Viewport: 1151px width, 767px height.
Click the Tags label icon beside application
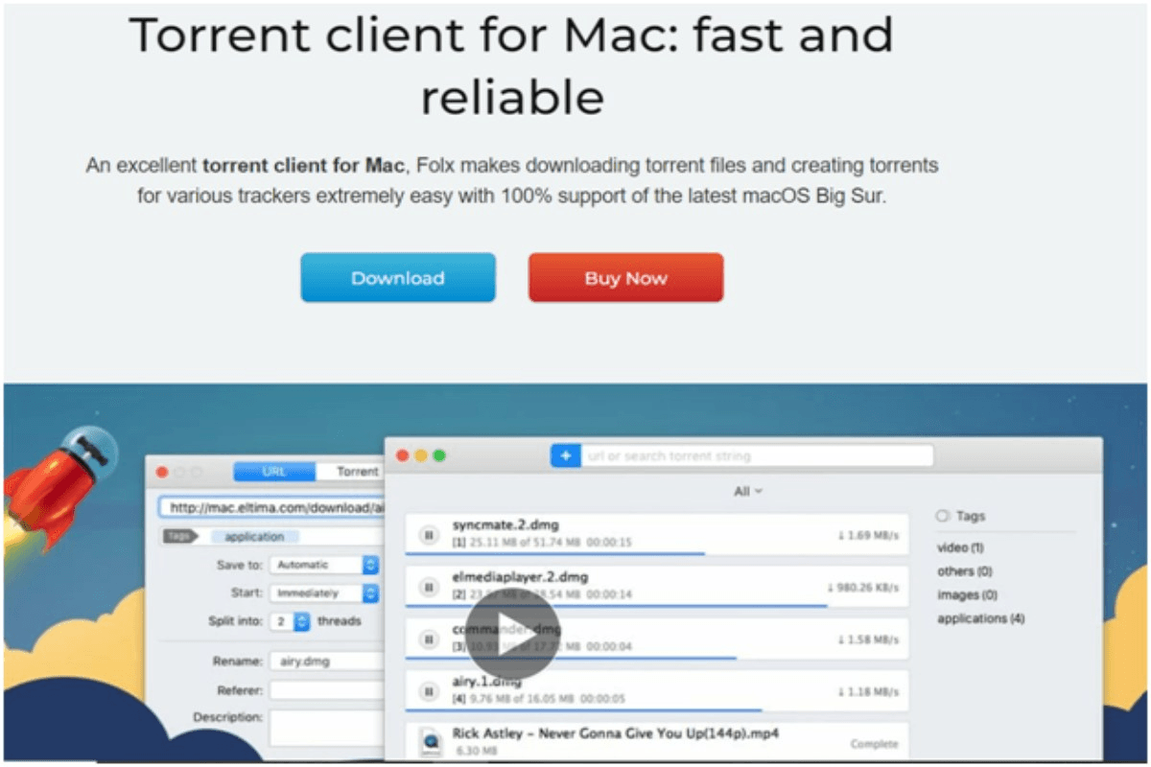(178, 536)
